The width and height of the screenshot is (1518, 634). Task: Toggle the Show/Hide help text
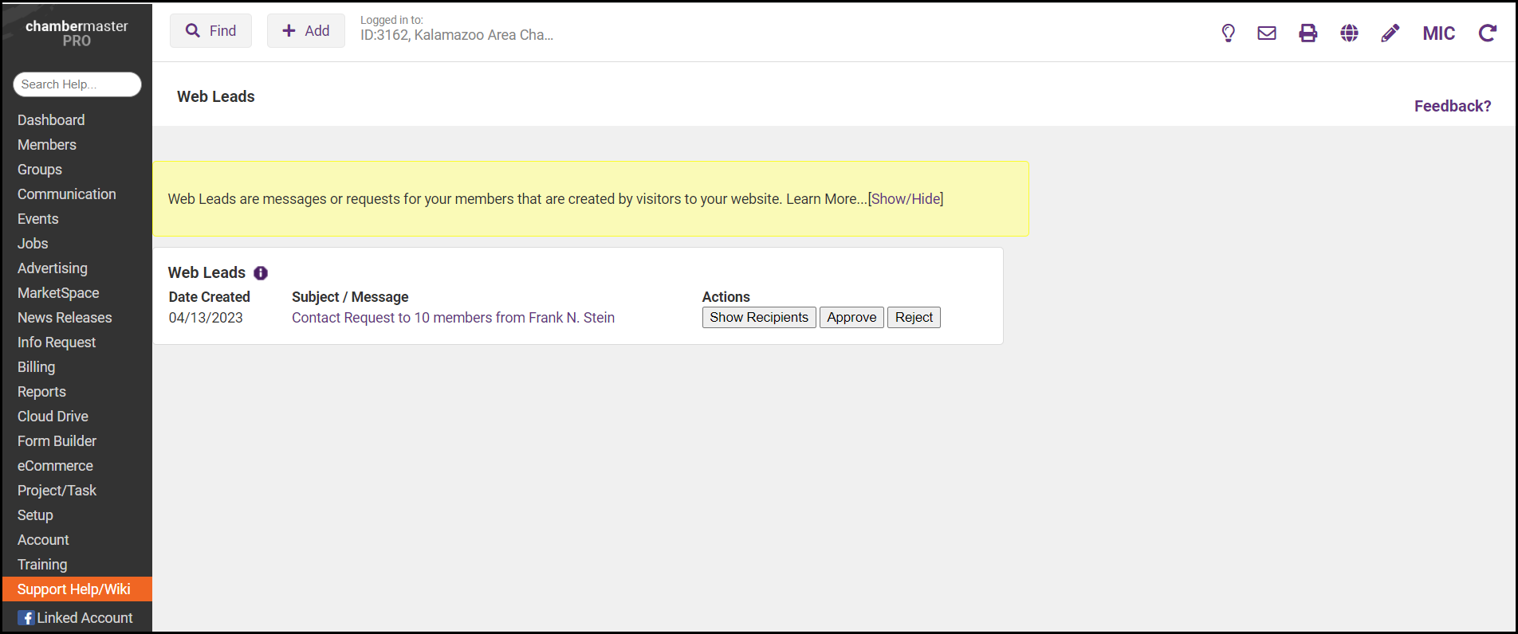coord(906,199)
